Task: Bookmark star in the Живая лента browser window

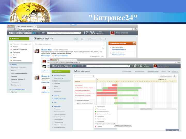Action: (x=132, y=29)
